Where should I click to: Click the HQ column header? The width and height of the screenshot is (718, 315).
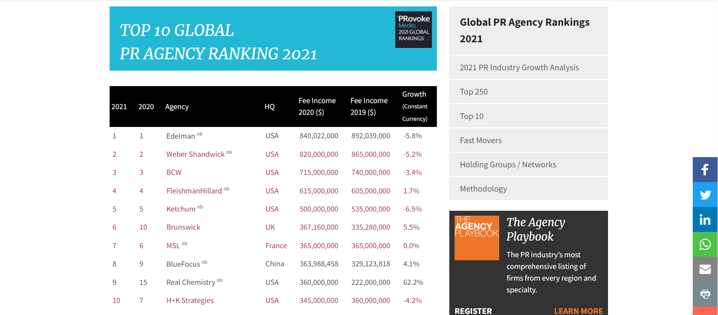(x=269, y=107)
